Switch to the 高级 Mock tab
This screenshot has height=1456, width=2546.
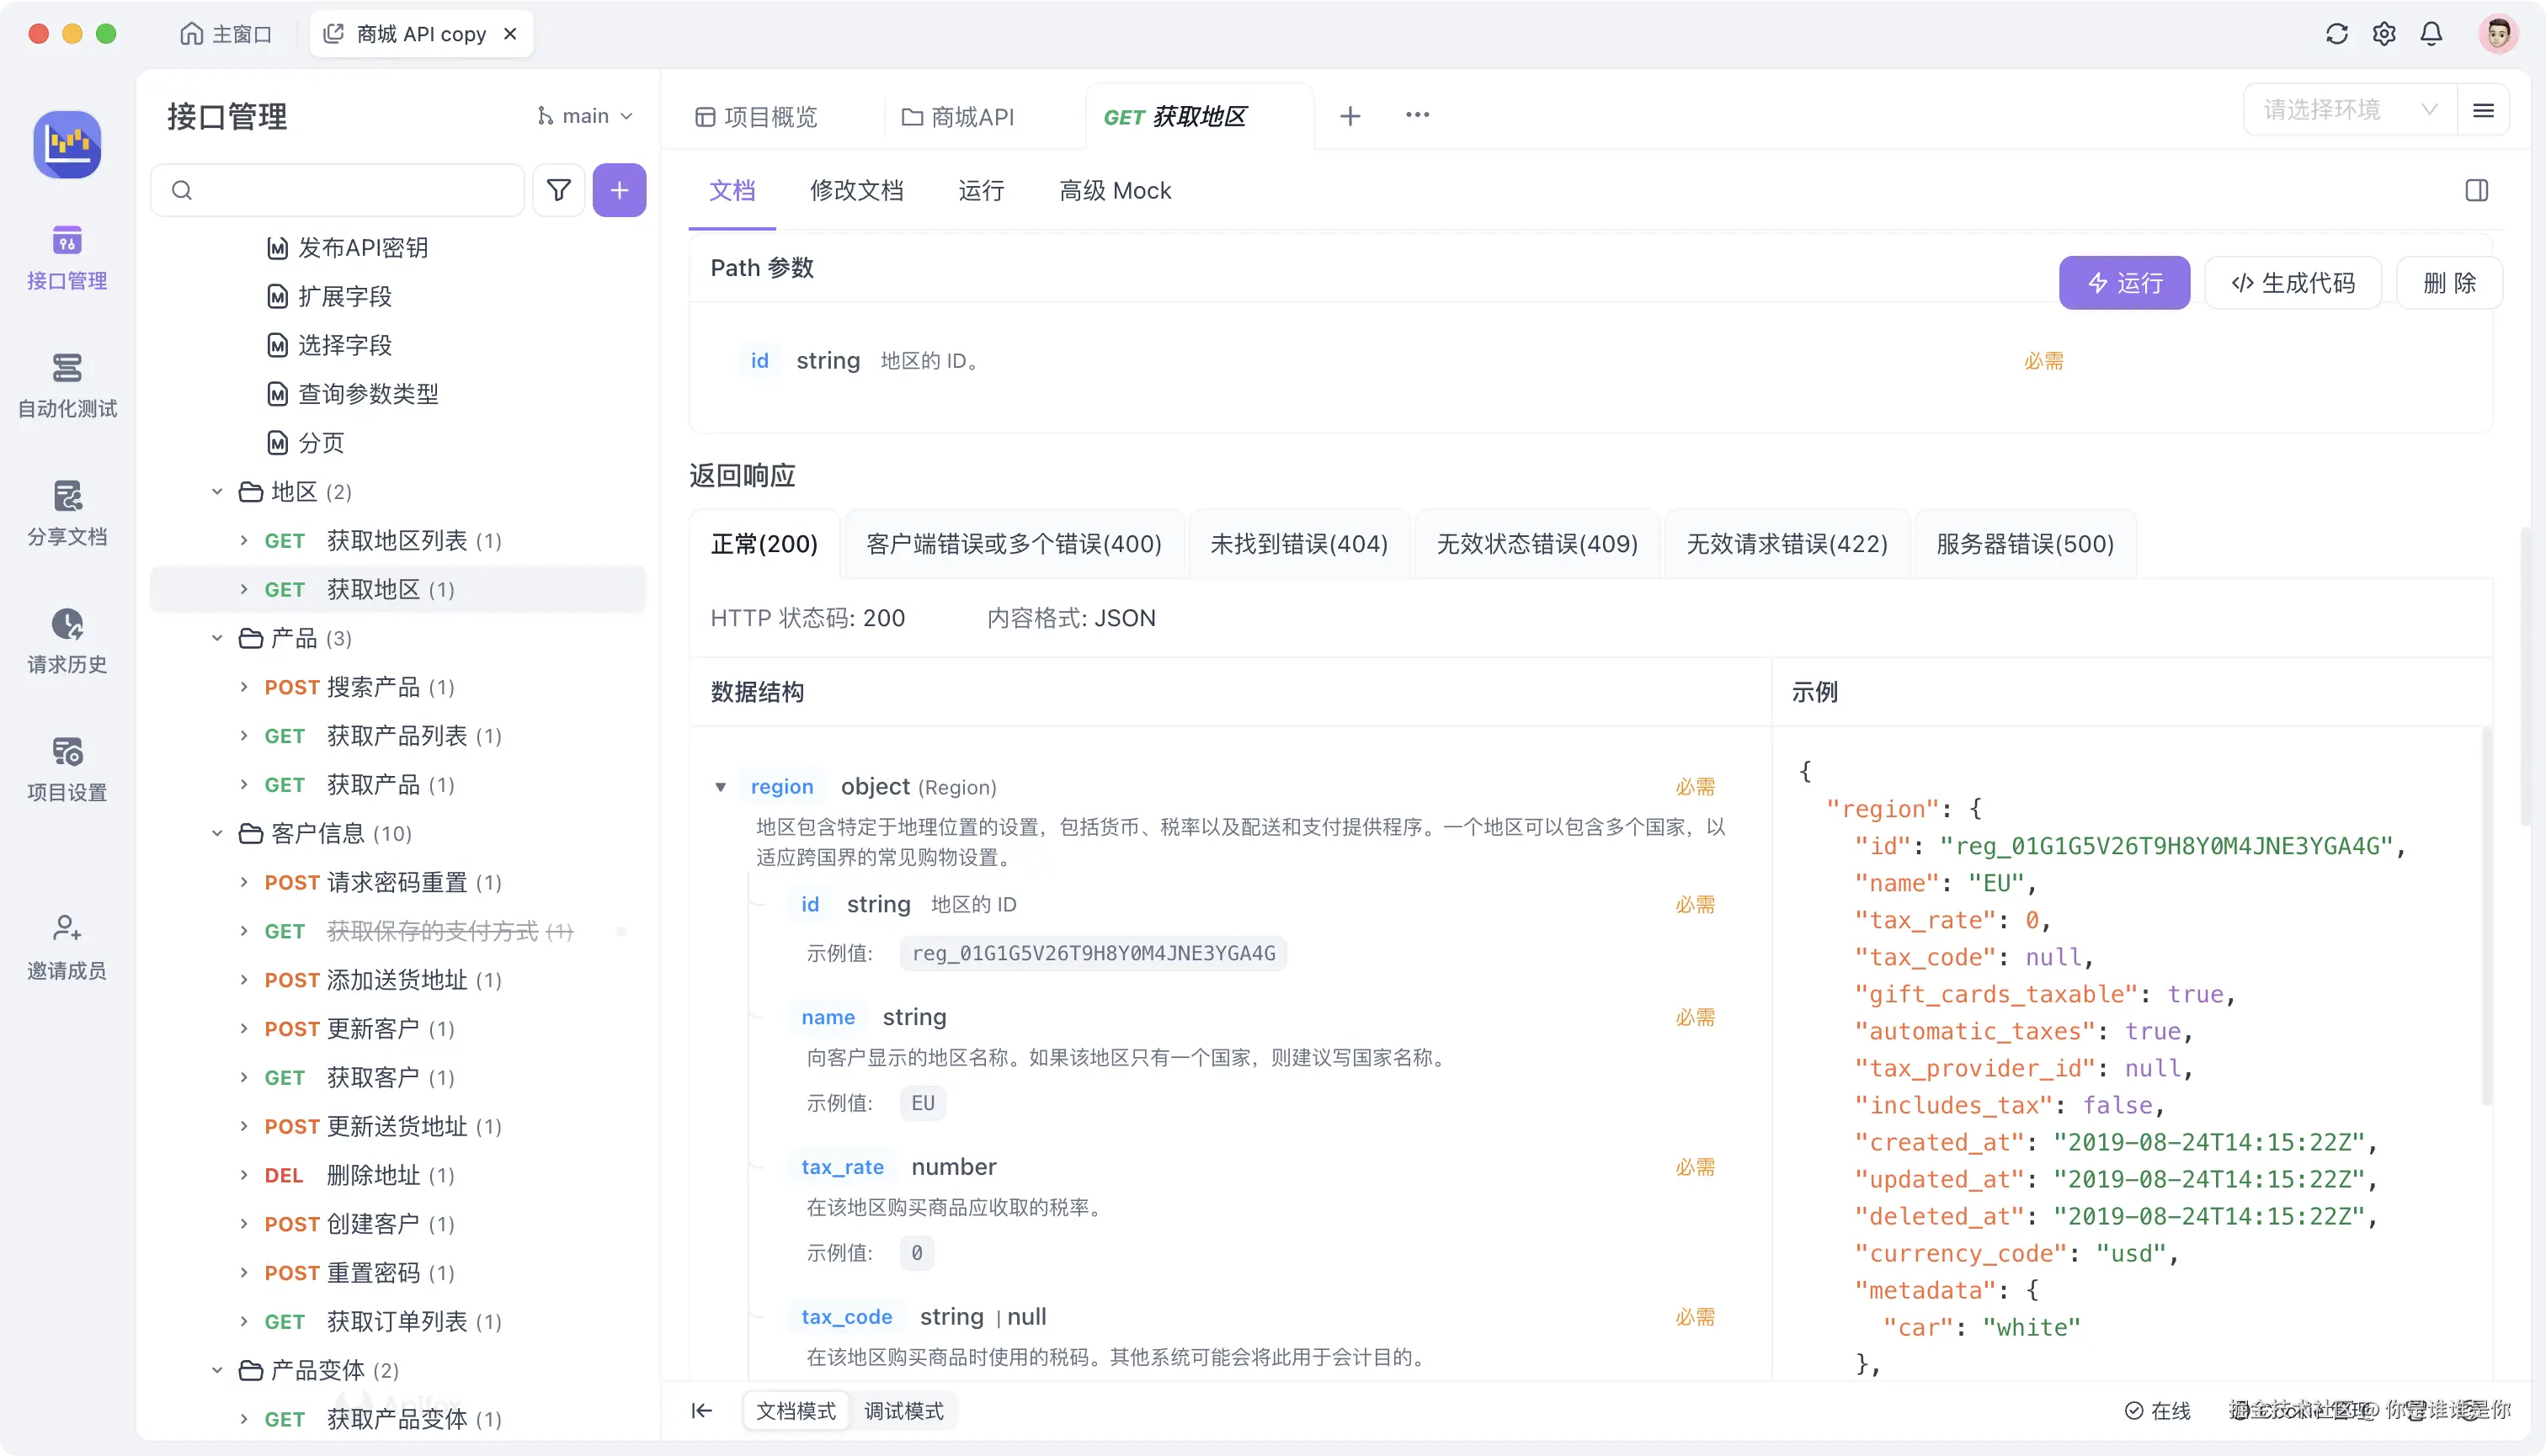point(1115,190)
